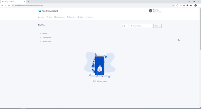This screenshot has height=109, width=202.
Task: Click the black square extension icon
Action: tap(187, 5)
